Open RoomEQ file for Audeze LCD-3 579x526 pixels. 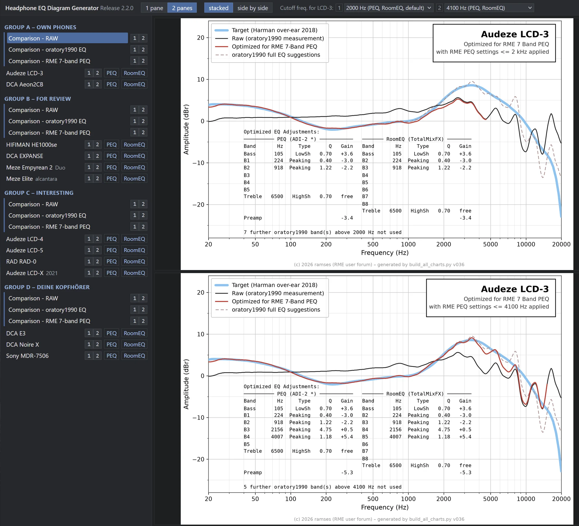point(134,73)
